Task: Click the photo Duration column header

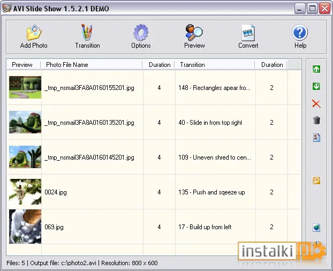Action: [x=158, y=65]
